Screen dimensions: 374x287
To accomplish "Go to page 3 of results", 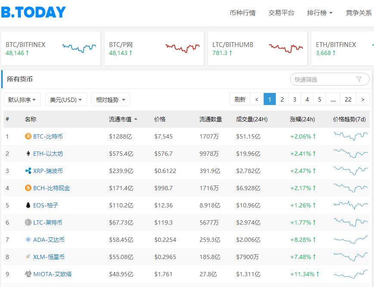I will click(x=295, y=99).
